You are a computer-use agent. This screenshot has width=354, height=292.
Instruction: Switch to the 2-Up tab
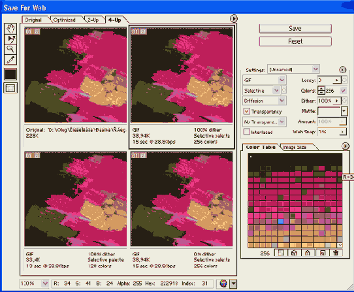point(93,20)
